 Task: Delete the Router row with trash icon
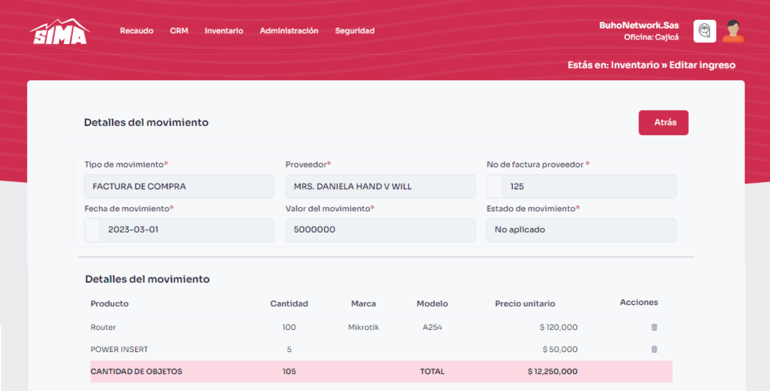[x=654, y=327]
